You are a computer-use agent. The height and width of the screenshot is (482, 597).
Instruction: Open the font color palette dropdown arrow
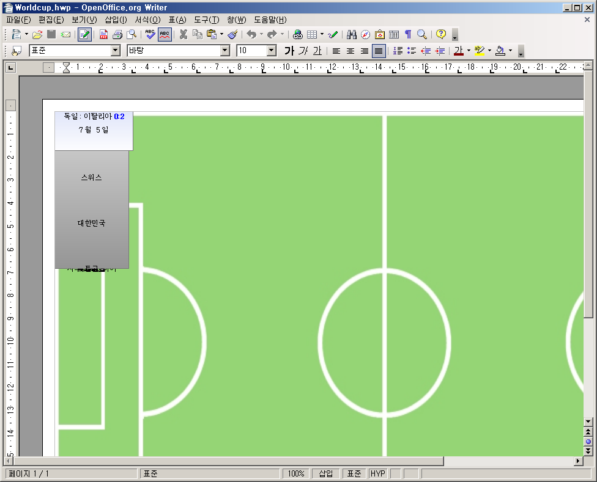(469, 51)
